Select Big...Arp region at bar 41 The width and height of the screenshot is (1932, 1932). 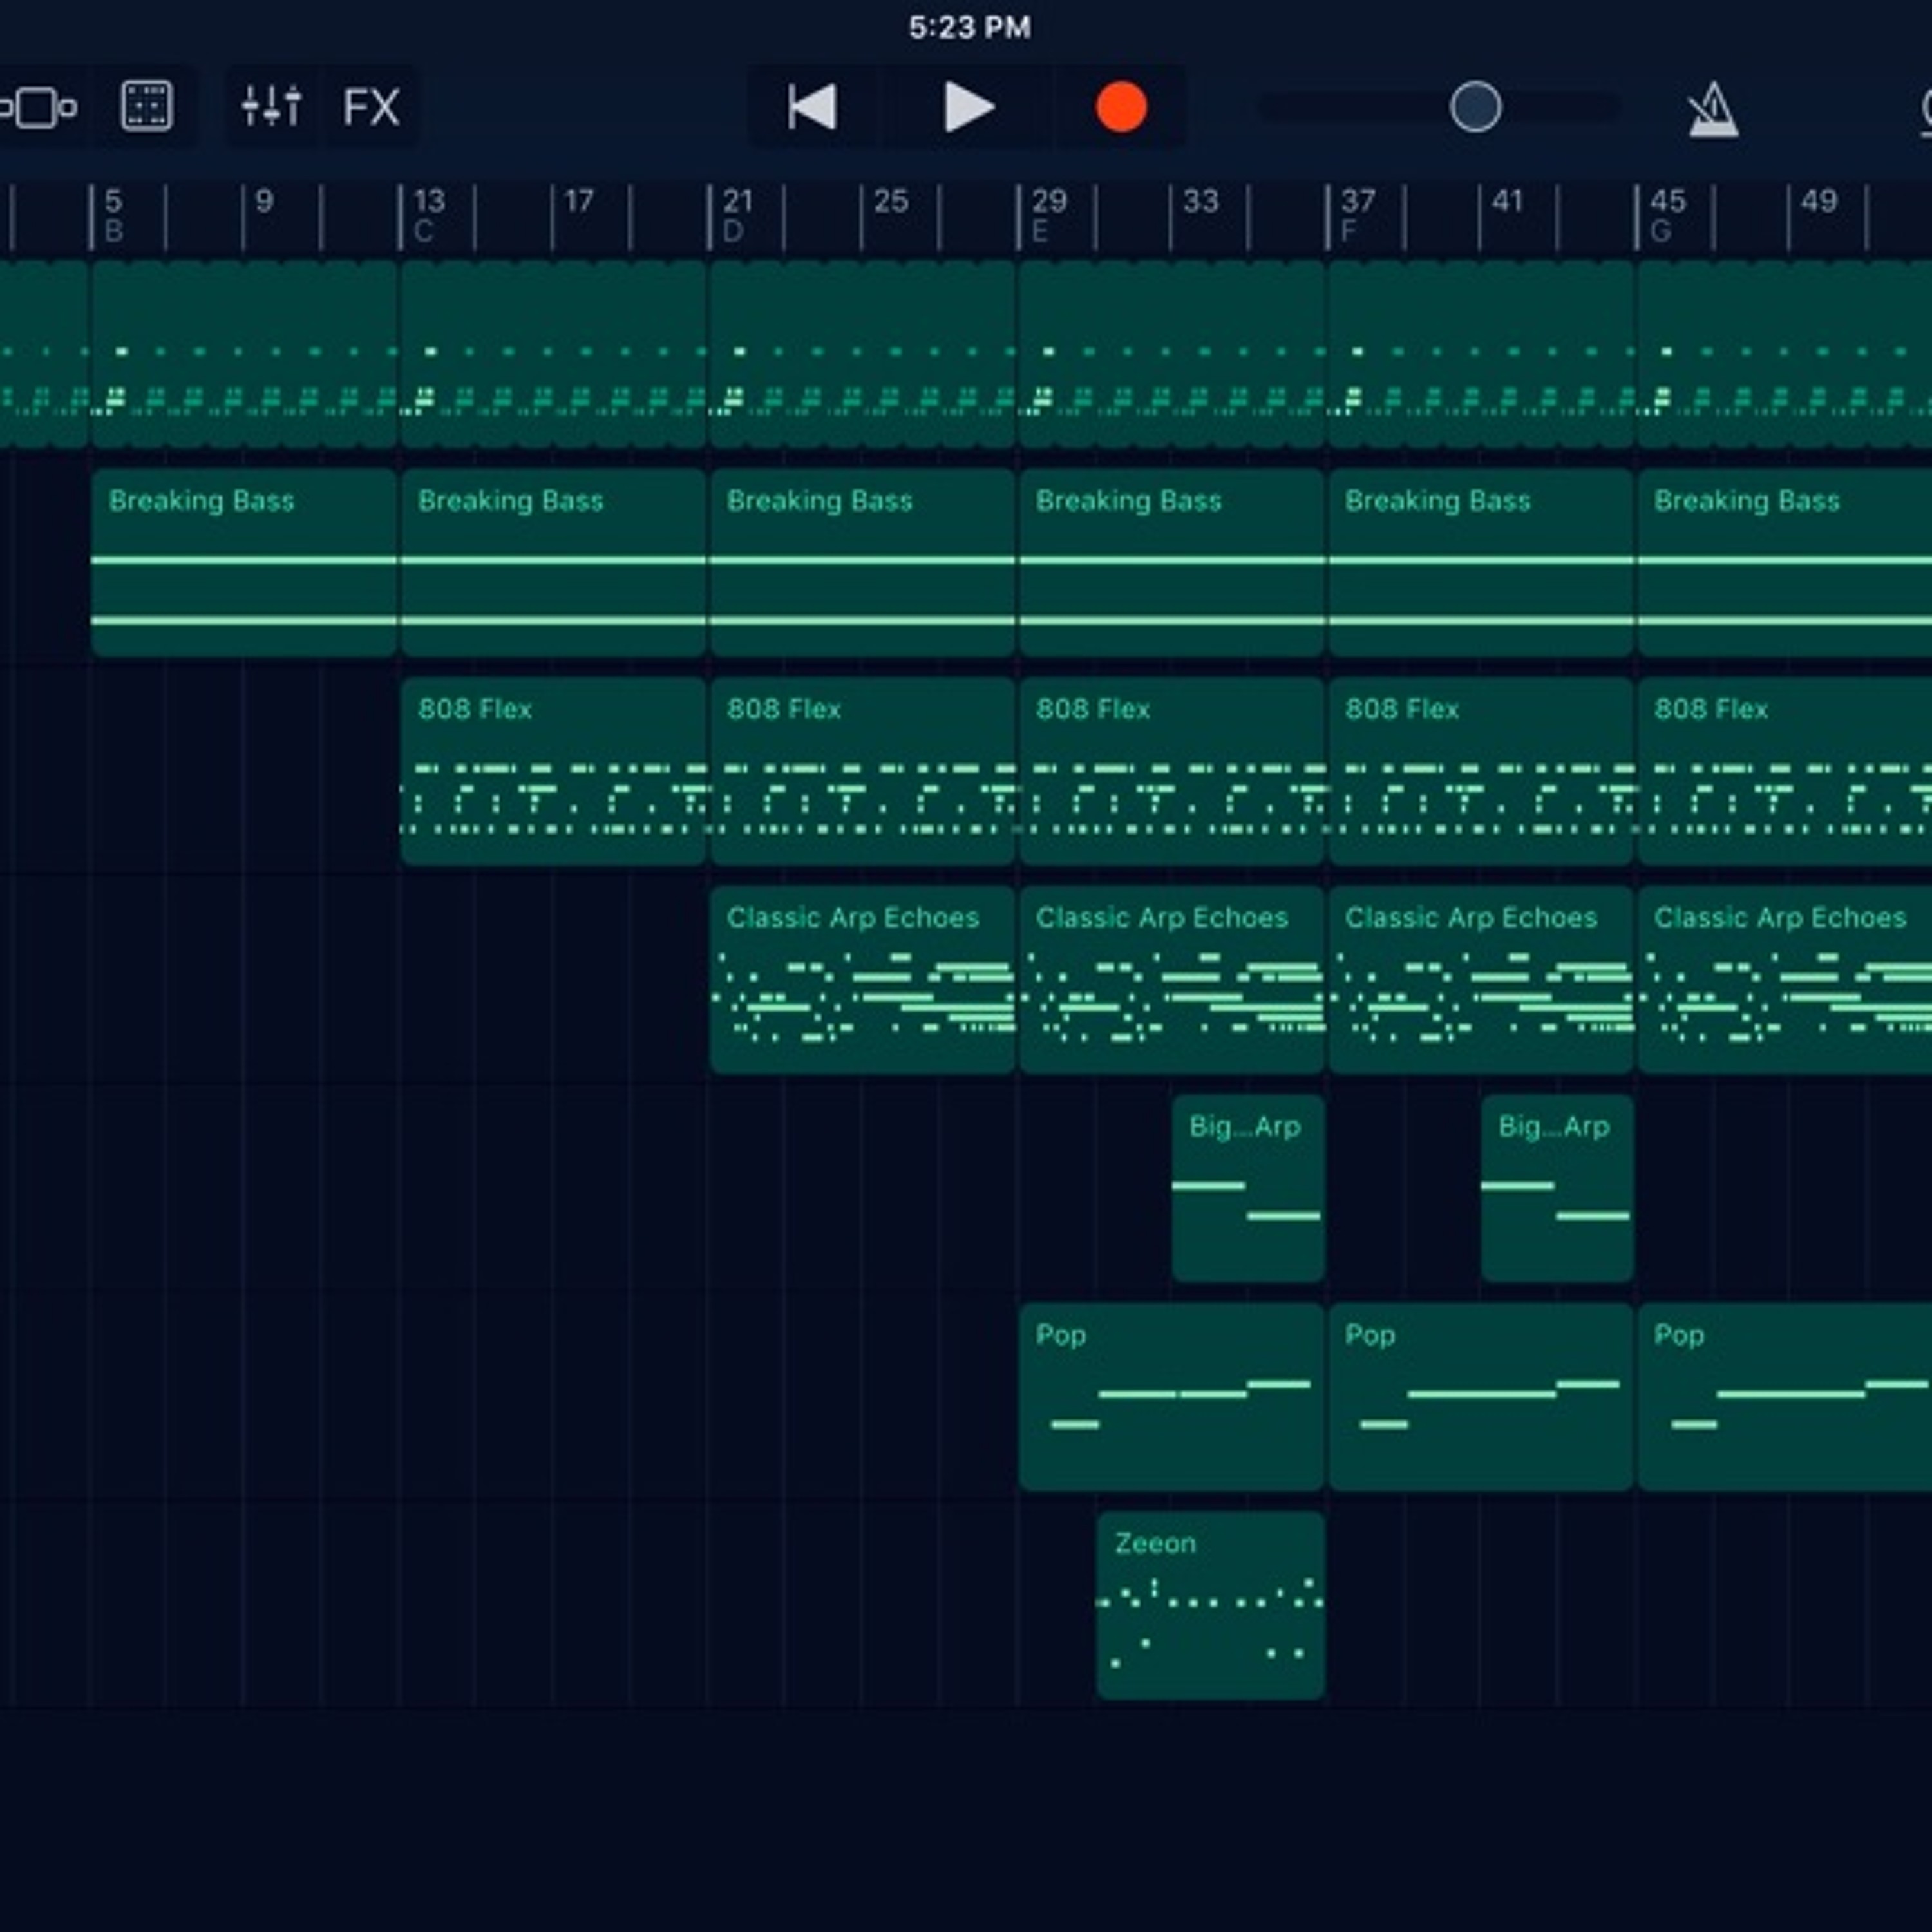1558,1188
